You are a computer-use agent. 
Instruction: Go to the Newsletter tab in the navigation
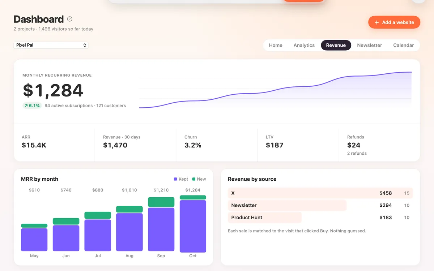(369, 45)
